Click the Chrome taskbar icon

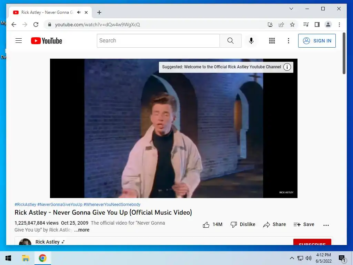(x=42, y=258)
